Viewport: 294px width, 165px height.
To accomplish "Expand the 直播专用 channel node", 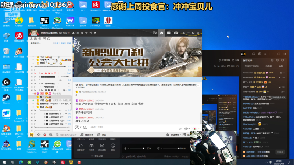I will point(35,90).
